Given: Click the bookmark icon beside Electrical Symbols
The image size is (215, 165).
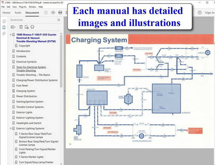Looking at the screenshot, I should 13,62.
